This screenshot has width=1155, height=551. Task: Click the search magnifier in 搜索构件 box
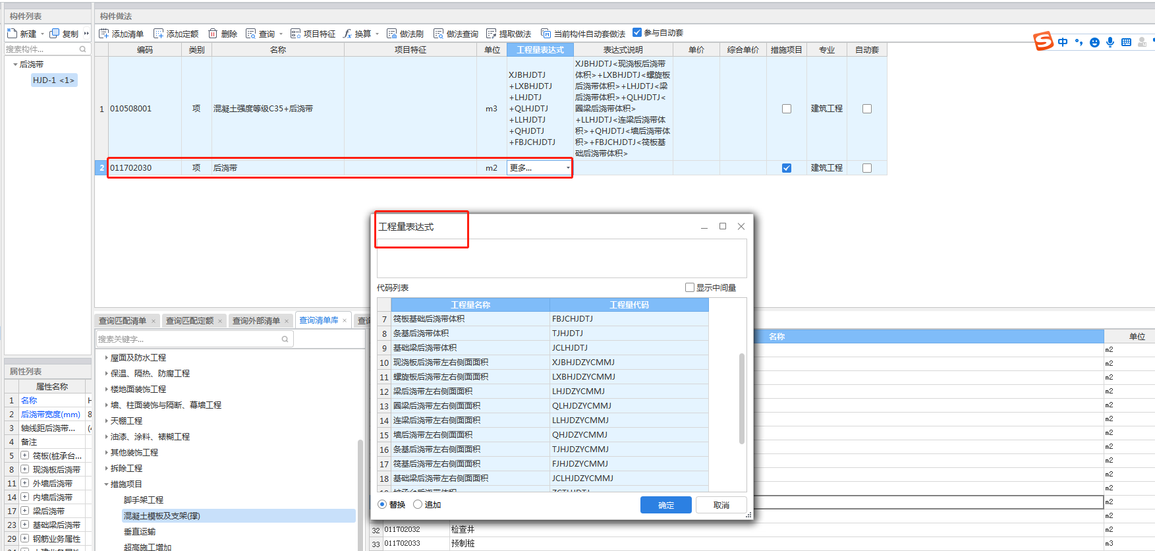pyautogui.click(x=83, y=49)
